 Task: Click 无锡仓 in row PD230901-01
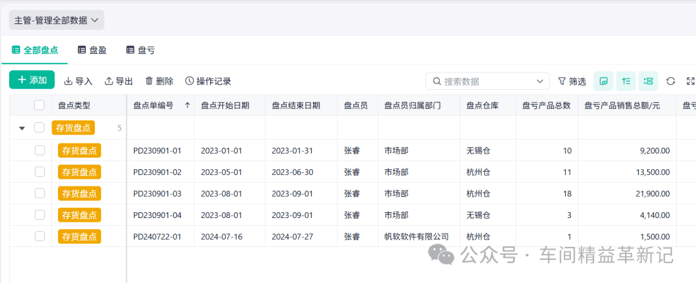(478, 151)
